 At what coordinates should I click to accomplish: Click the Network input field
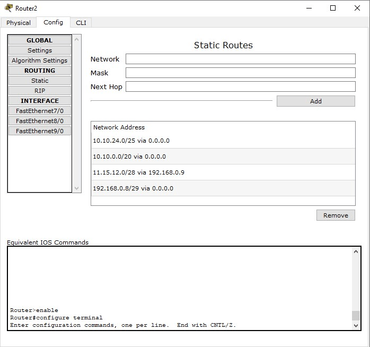pyautogui.click(x=240, y=59)
